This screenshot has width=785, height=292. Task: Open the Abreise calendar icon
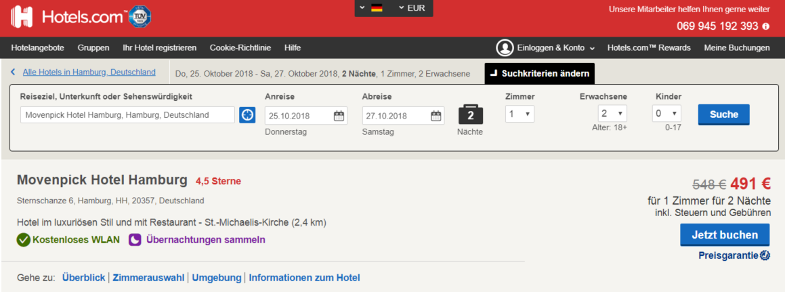(x=436, y=116)
